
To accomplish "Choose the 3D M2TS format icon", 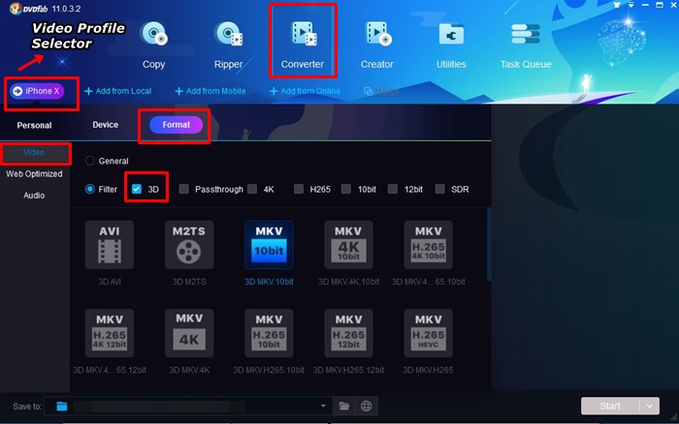I will click(189, 245).
